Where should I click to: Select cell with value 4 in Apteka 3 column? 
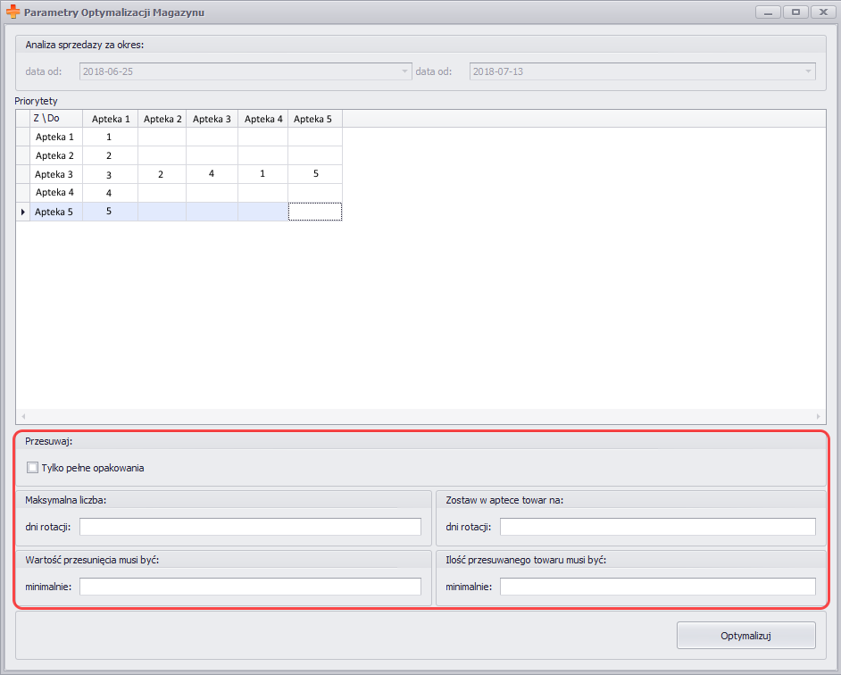coord(212,174)
